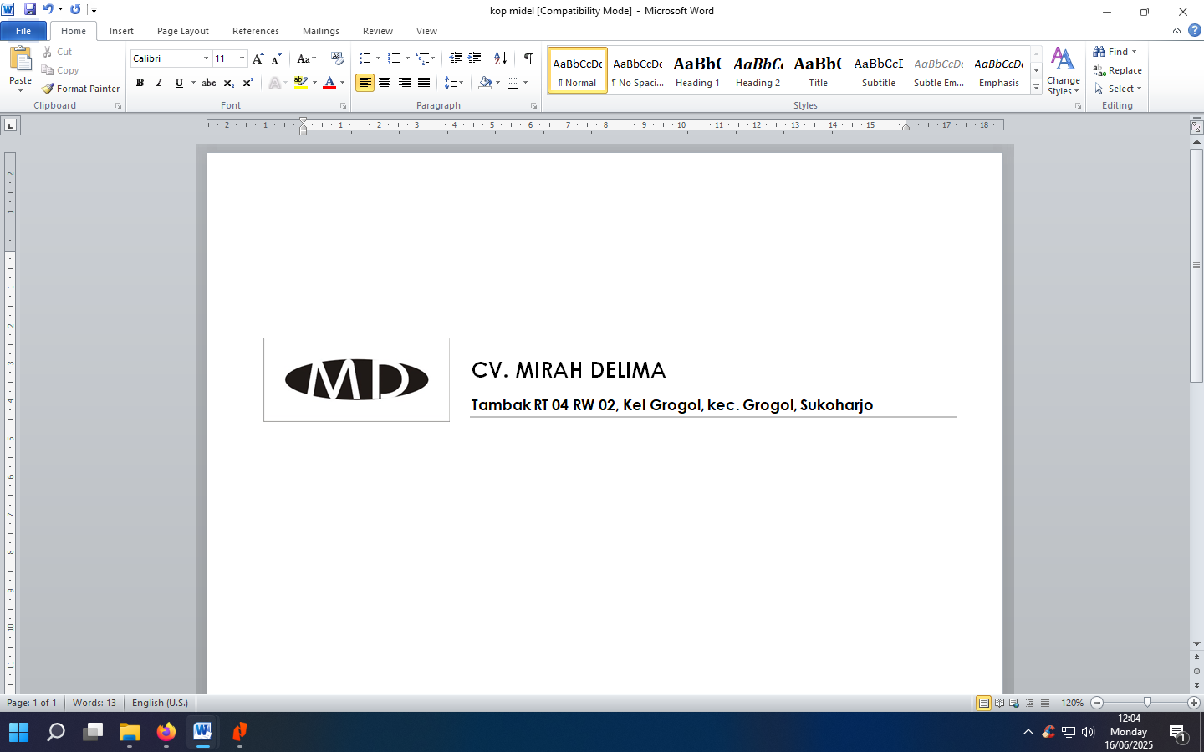Open the Mailings ribbon tab
The image size is (1204, 752).
pos(320,31)
